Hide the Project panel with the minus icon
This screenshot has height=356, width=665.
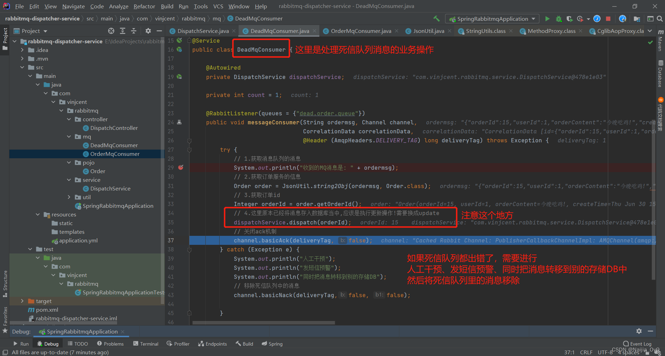(x=159, y=31)
